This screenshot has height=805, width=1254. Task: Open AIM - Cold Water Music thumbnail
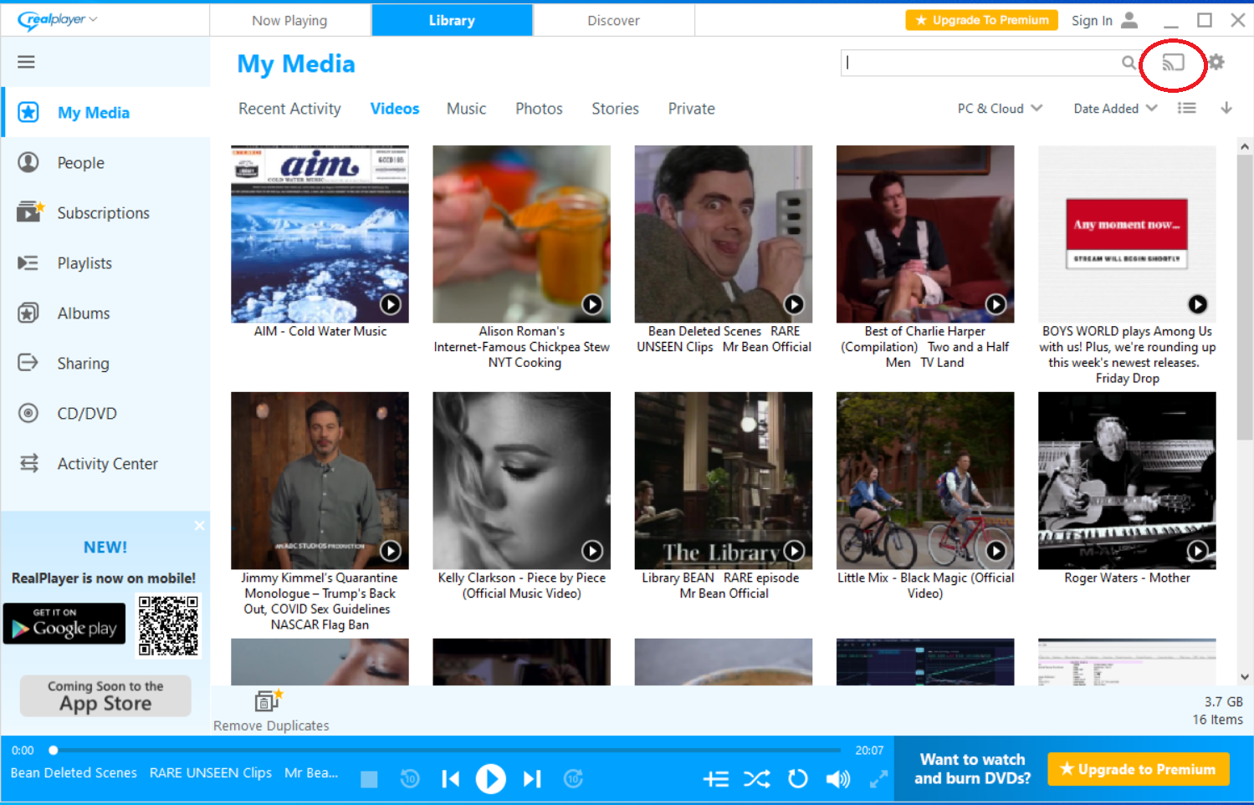click(320, 234)
